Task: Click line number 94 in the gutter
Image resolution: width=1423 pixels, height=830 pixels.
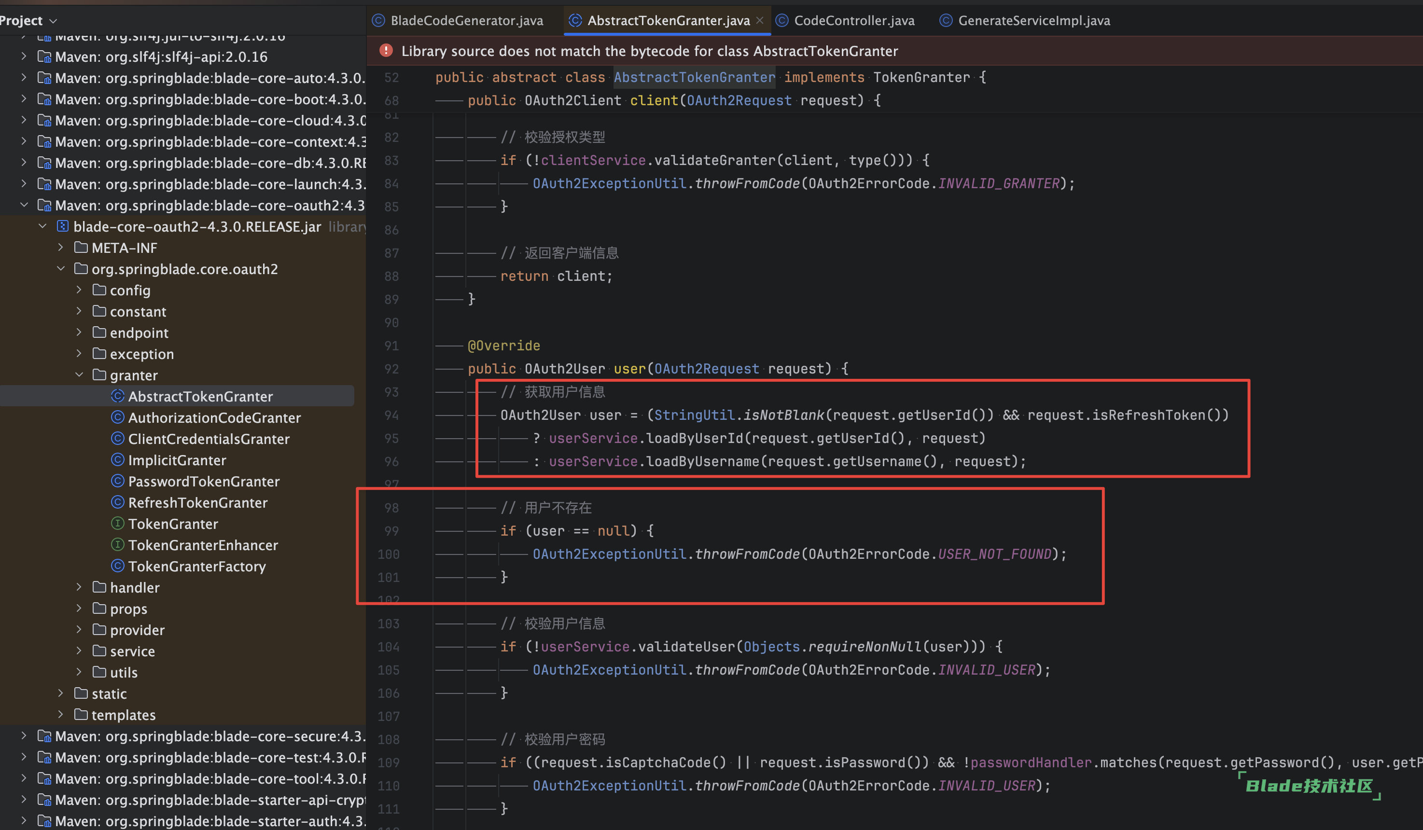Action: [391, 415]
